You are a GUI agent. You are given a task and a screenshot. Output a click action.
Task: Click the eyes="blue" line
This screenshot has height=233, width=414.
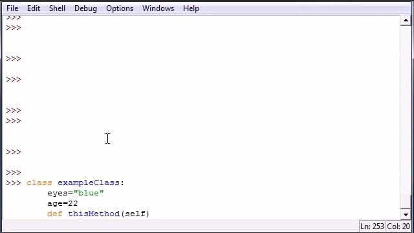tap(76, 193)
